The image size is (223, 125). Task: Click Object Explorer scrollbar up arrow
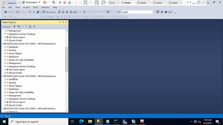pyautogui.click(x=67, y=31)
